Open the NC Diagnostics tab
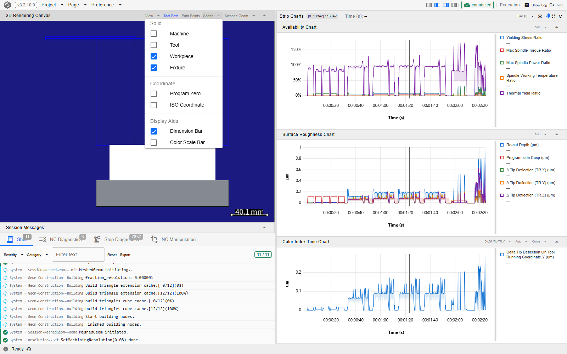Viewport: 567px width, 354px height. [x=62, y=239]
